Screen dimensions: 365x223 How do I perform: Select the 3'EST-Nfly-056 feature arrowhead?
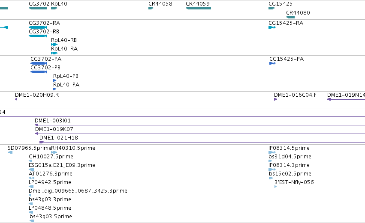pos(276,187)
